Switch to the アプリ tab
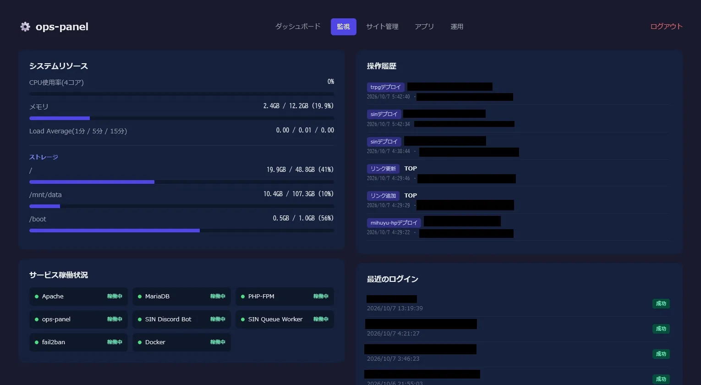 click(424, 27)
